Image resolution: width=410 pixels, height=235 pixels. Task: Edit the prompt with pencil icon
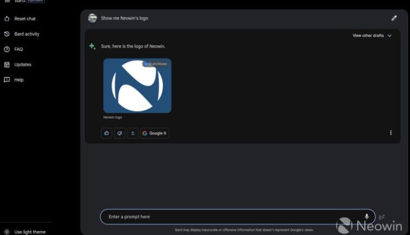[394, 18]
